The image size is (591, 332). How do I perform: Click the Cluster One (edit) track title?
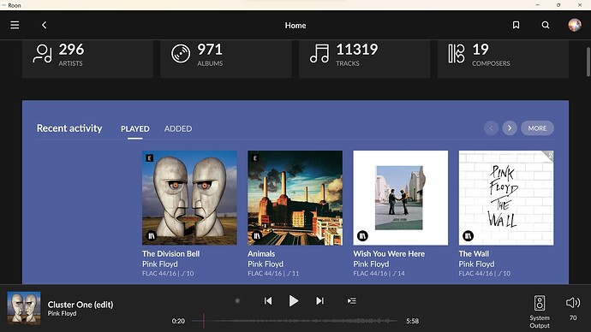click(x=81, y=304)
